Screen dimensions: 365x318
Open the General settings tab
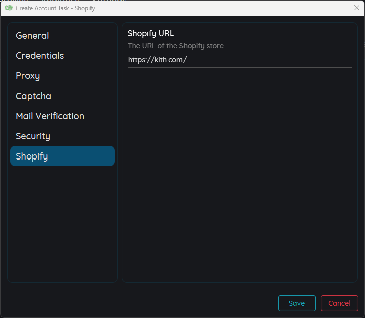tap(32, 36)
